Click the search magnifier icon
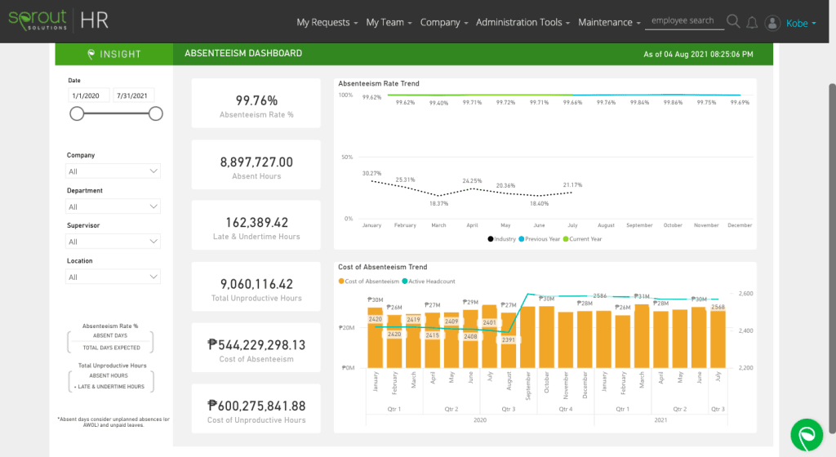Screen dimensions: 836x457 [733, 22]
